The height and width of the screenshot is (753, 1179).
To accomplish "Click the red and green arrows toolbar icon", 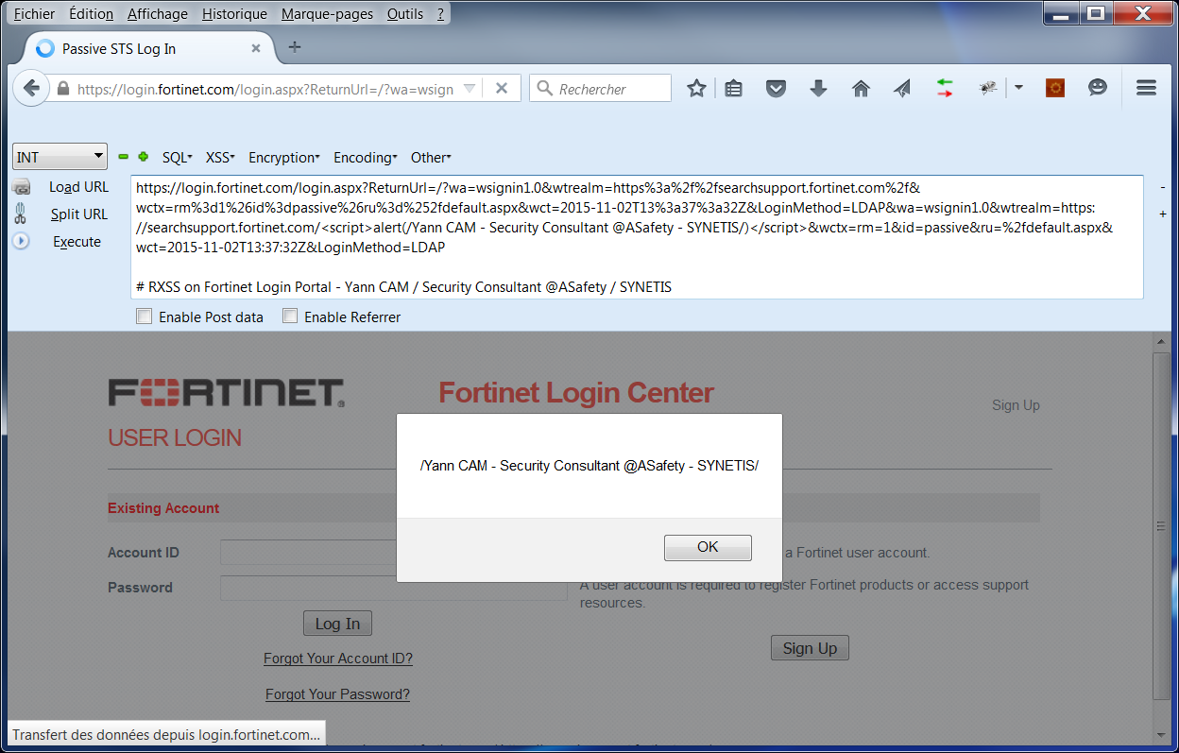I will click(x=944, y=88).
